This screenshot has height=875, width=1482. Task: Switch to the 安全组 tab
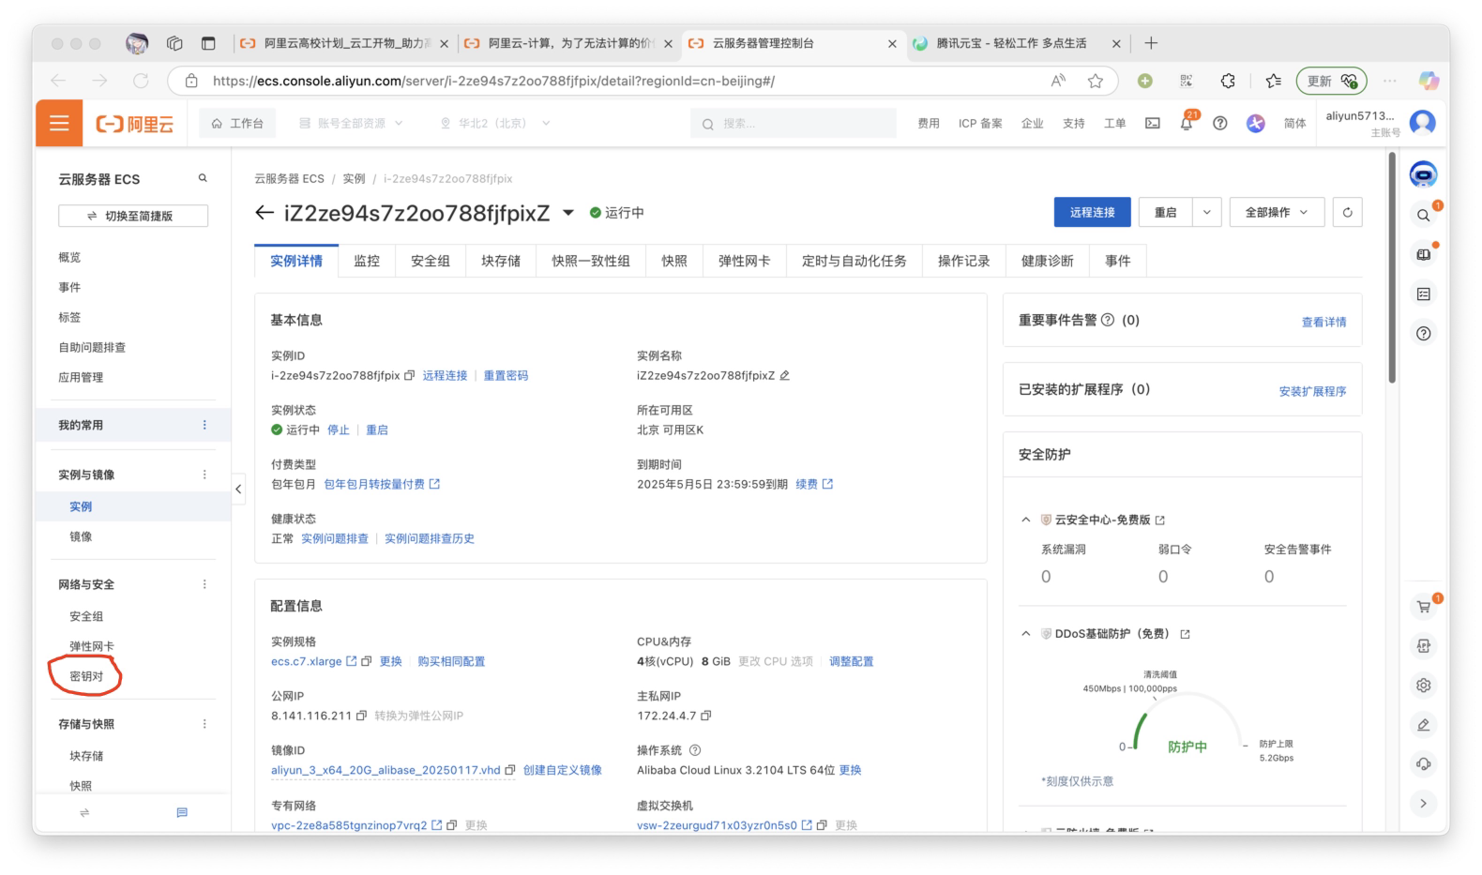(x=431, y=261)
